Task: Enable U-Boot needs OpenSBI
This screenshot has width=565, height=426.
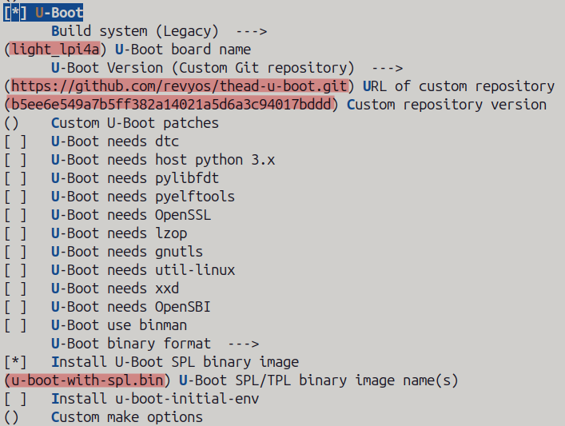Action: pyautogui.click(x=15, y=307)
